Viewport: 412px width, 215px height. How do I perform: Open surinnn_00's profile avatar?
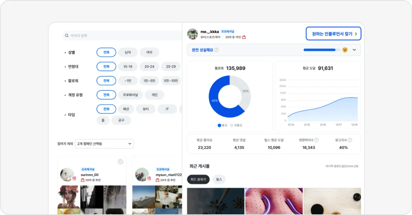67,175
